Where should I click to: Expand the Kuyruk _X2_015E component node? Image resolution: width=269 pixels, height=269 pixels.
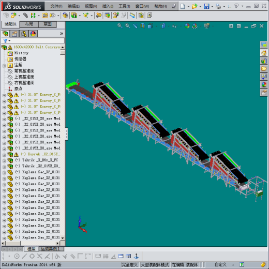pyautogui.click(x=4, y=155)
